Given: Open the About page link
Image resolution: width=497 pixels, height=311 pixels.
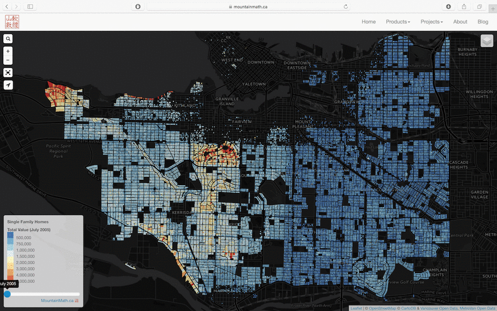Looking at the screenshot, I should click(460, 21).
